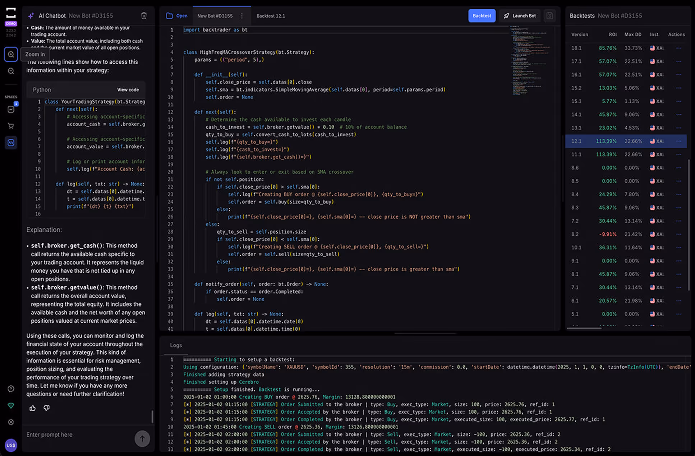Click the DEMO badge under the logo
Image resolution: width=695 pixels, height=456 pixels.
11,24
